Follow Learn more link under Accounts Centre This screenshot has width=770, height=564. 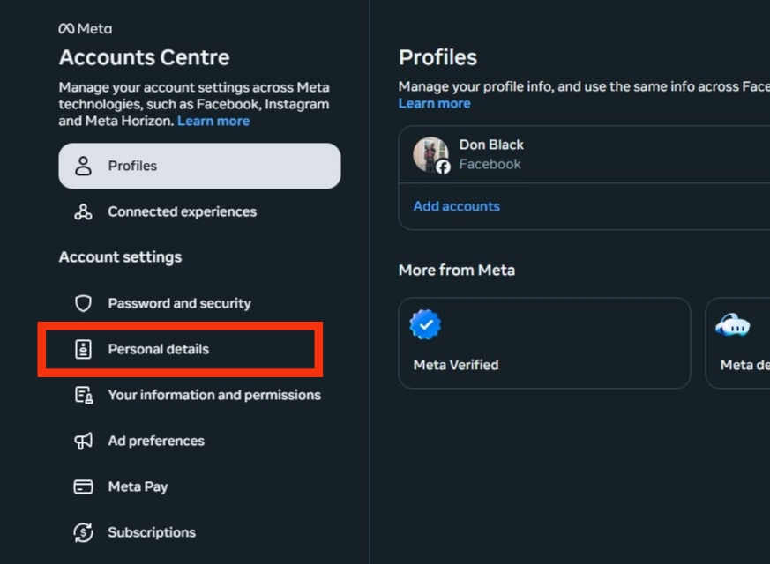pos(213,121)
